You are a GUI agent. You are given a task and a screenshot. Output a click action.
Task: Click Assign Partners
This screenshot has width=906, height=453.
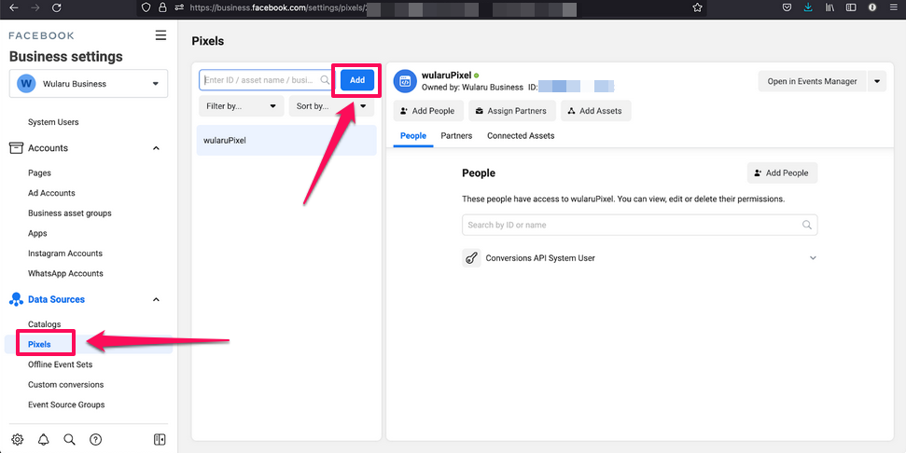(512, 111)
